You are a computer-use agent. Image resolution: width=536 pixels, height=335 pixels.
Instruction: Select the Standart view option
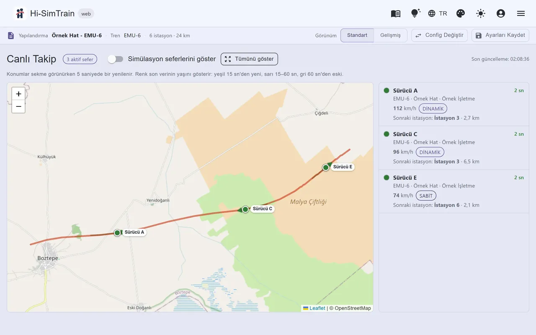pyautogui.click(x=357, y=35)
